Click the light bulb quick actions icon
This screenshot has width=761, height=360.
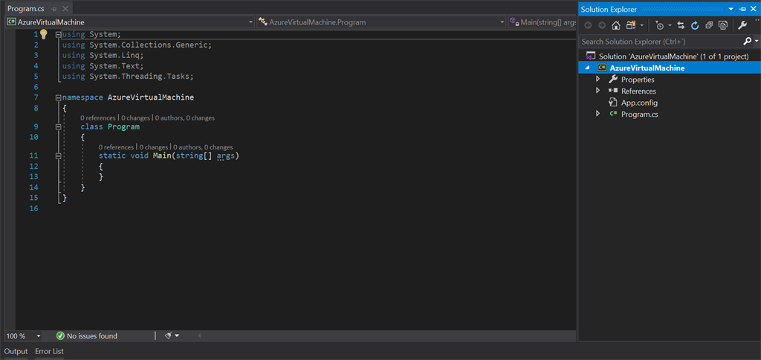click(x=43, y=34)
